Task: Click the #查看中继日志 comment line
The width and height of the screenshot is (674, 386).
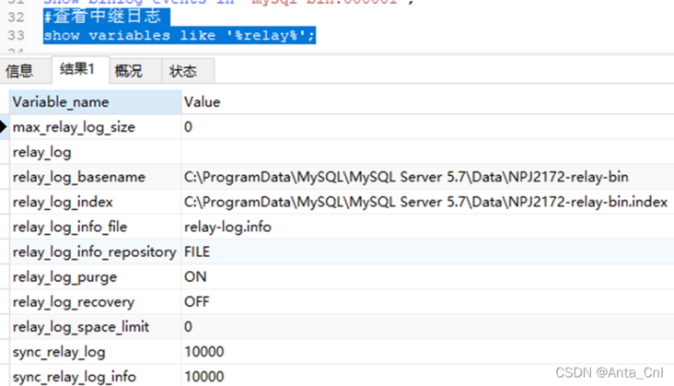Action: (x=106, y=17)
